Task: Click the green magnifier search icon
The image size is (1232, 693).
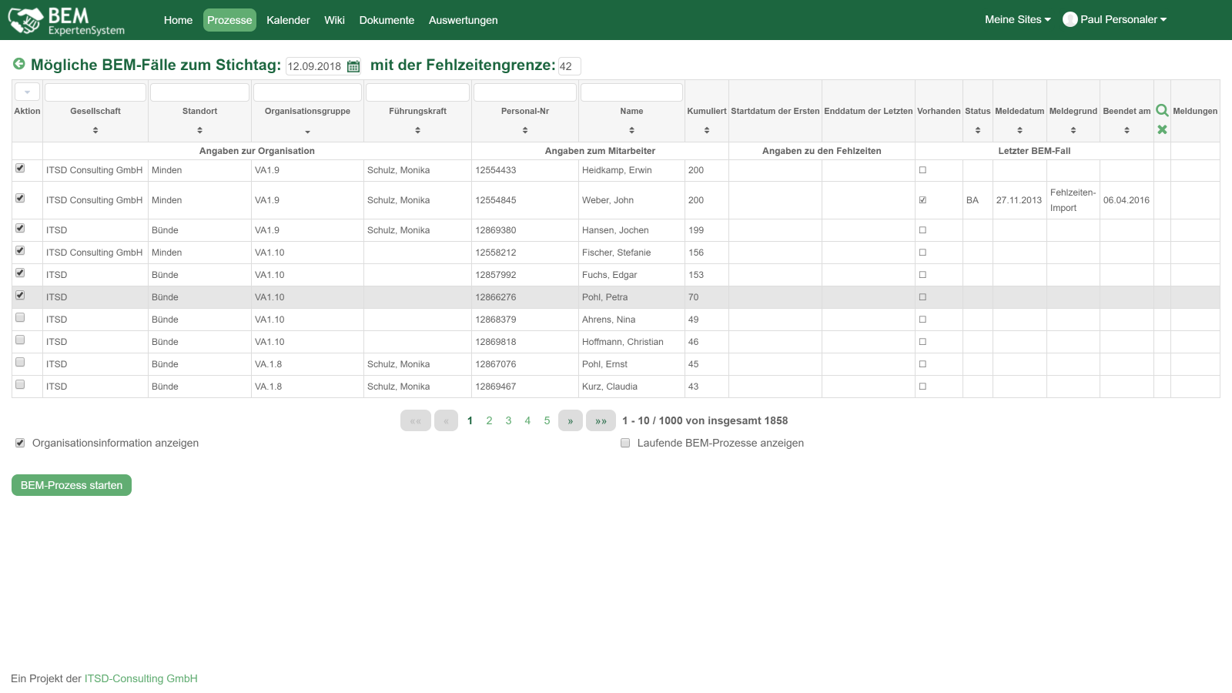Action: point(1162,111)
